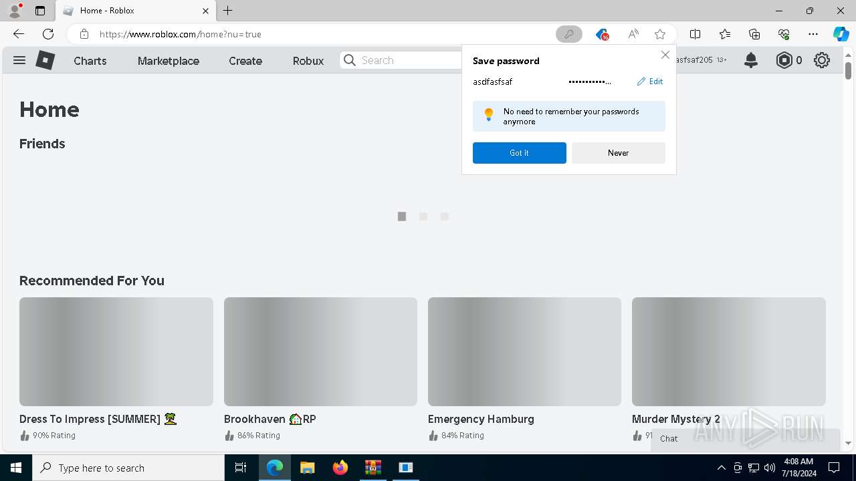Screen dimensions: 856x481
Task: Open Windows notification center
Action: point(834,468)
